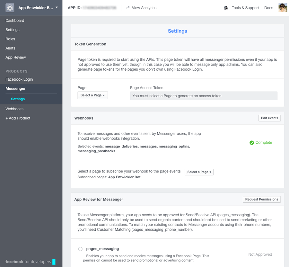Image resolution: width=289 pixels, height=267 pixels.
Task: Click the messaging_postbacks event text
Action: tap(96, 151)
